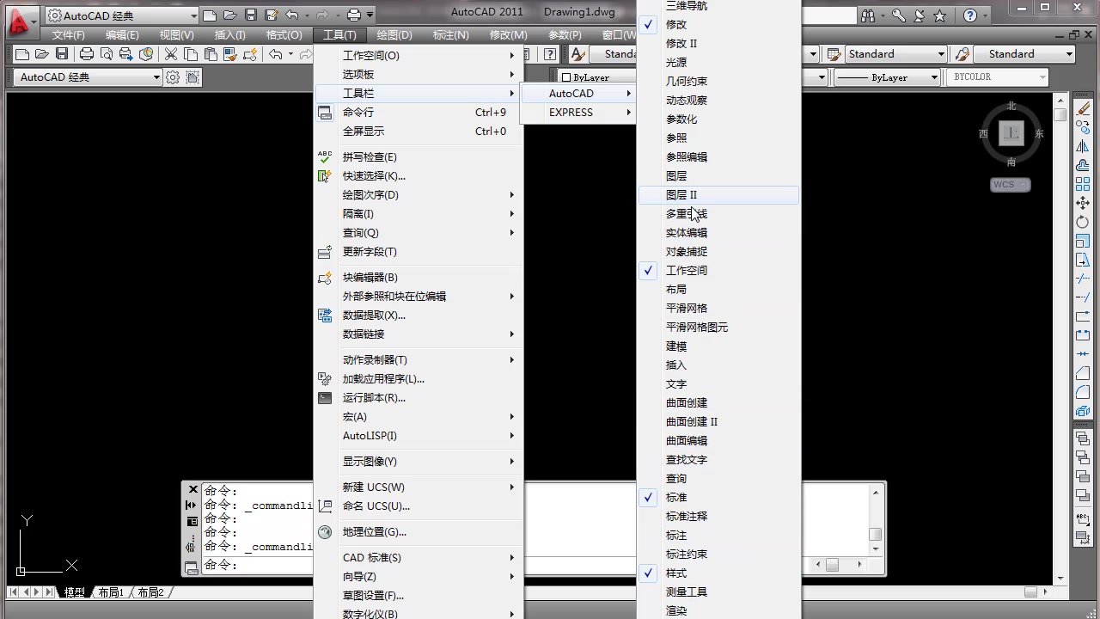Click the BYCOLOR plot style box

[x=999, y=77]
